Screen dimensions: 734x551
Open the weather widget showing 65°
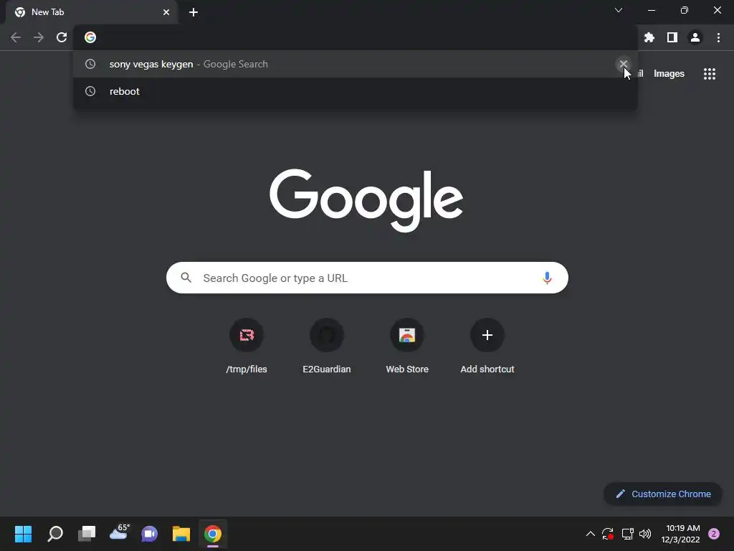118,533
